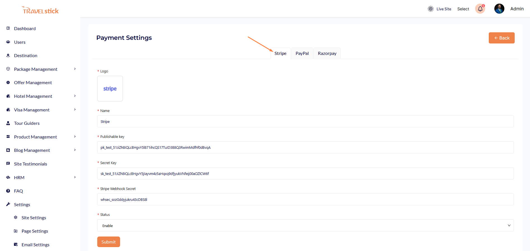
Task: Expand Hotel Management submenu chevron
Action: tap(75, 96)
